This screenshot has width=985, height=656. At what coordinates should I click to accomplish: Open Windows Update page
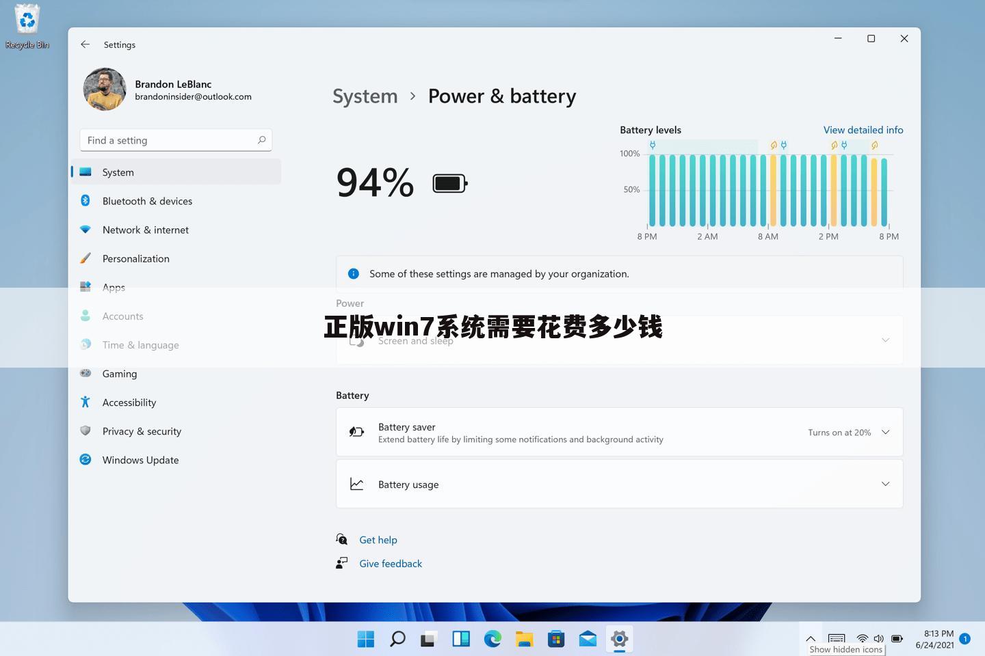pos(176,460)
